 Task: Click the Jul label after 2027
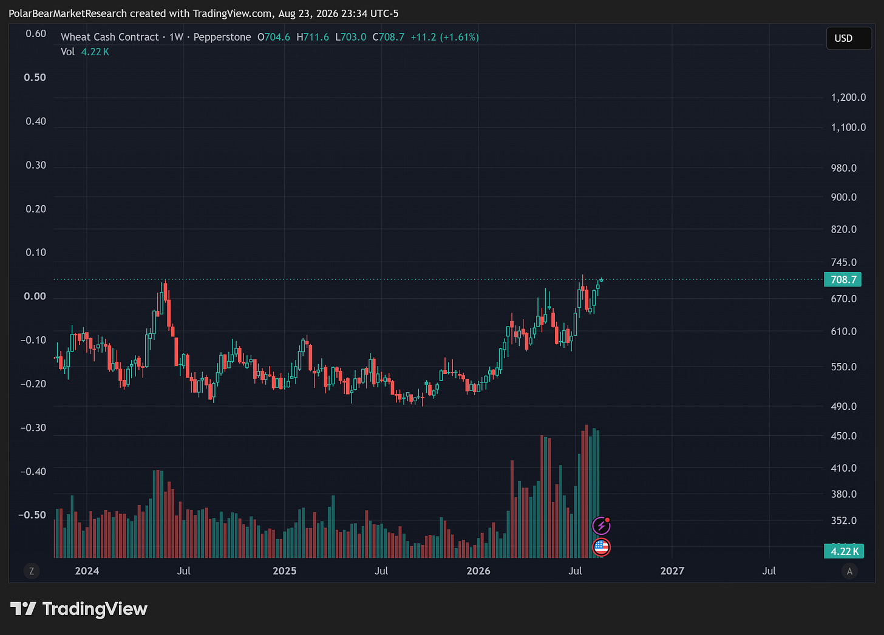(x=769, y=571)
